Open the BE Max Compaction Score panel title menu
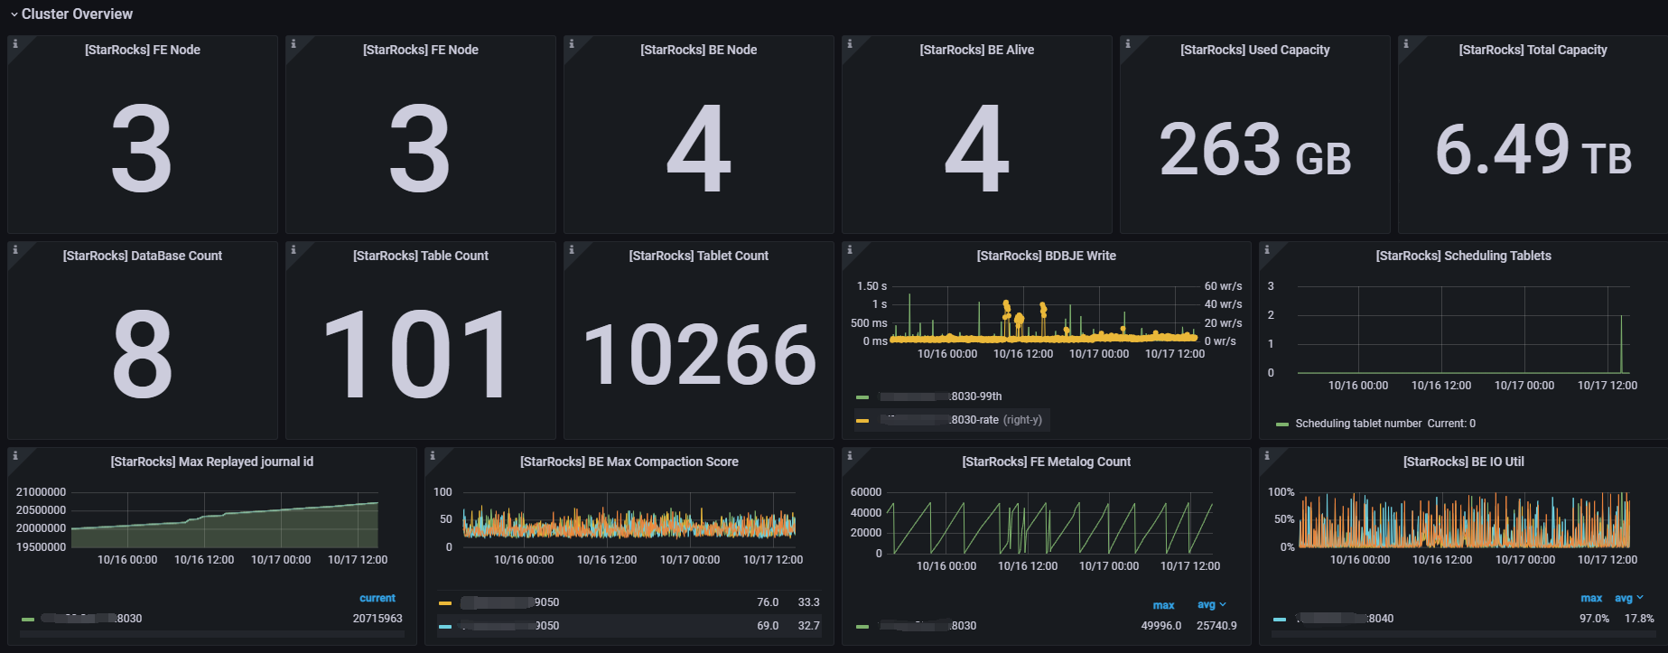 click(629, 462)
